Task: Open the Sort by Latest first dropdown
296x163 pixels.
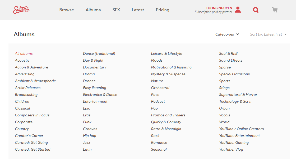Action: 268,34
